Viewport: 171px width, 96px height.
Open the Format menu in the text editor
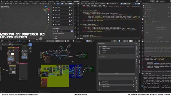pos(97,3)
